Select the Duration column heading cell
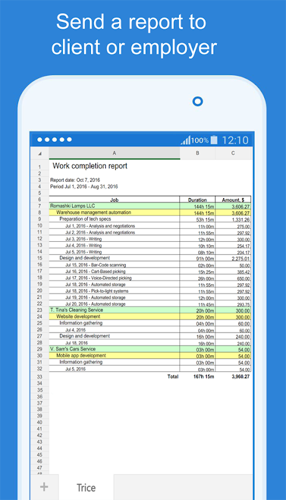This screenshot has width=286, height=500. click(x=198, y=199)
